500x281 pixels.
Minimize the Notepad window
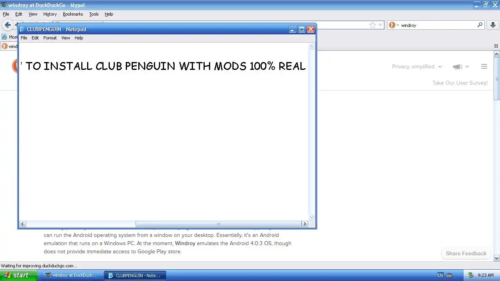293,29
